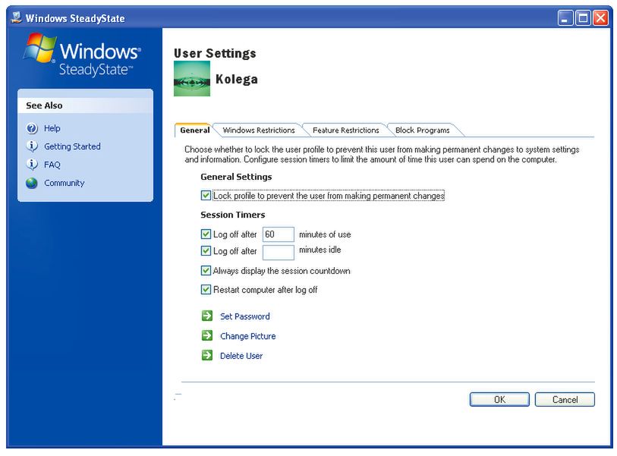Click the FAQ info icon
Screen dimensions: 617x456
pyautogui.click(x=32, y=164)
